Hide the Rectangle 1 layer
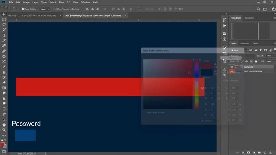 click(232, 67)
